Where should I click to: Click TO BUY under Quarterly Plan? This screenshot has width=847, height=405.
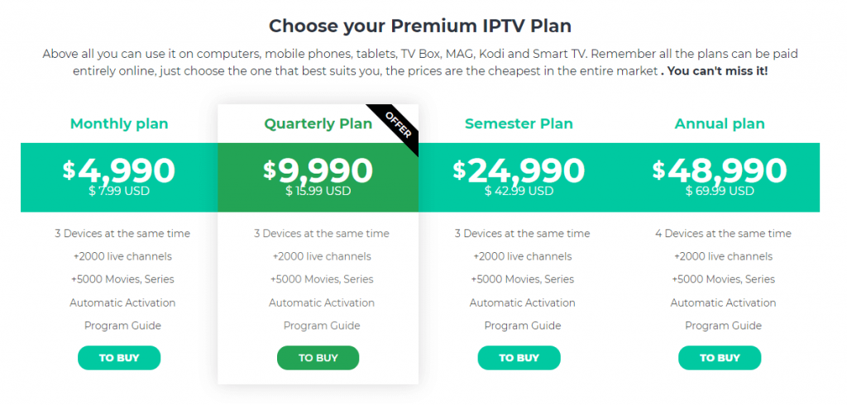(x=318, y=358)
